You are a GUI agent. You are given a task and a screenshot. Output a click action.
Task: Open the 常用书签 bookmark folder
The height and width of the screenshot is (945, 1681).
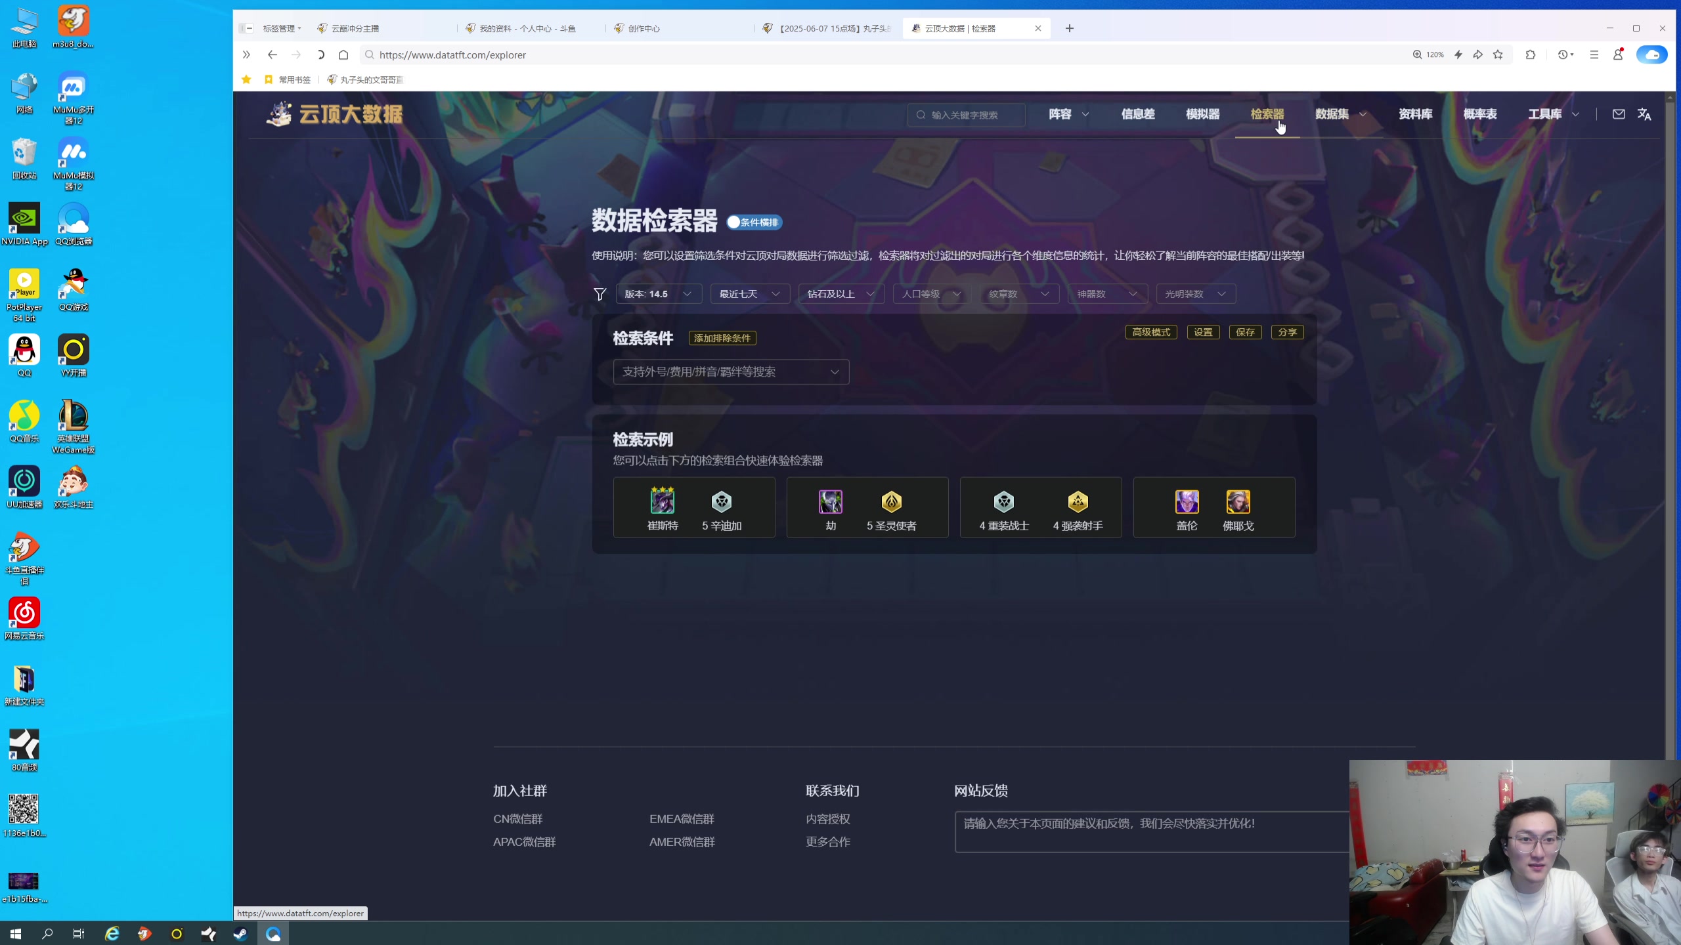tap(287, 79)
